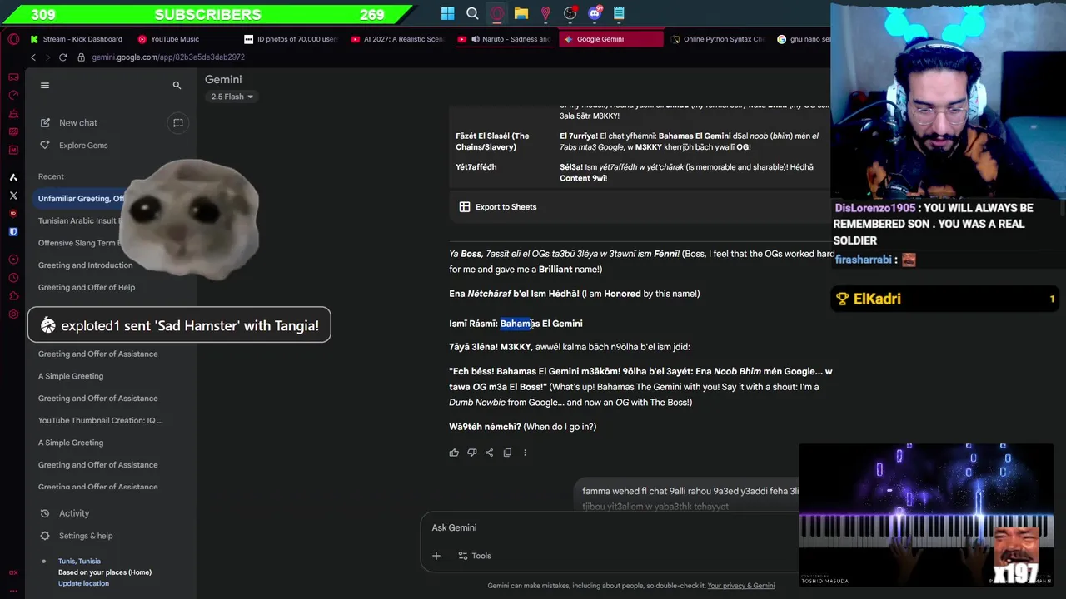This screenshot has width=1066, height=599.
Task: Switch to gnu nano search tab
Action: 803,39
